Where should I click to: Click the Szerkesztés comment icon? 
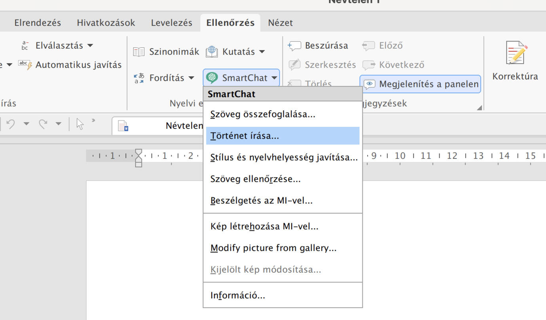(294, 65)
